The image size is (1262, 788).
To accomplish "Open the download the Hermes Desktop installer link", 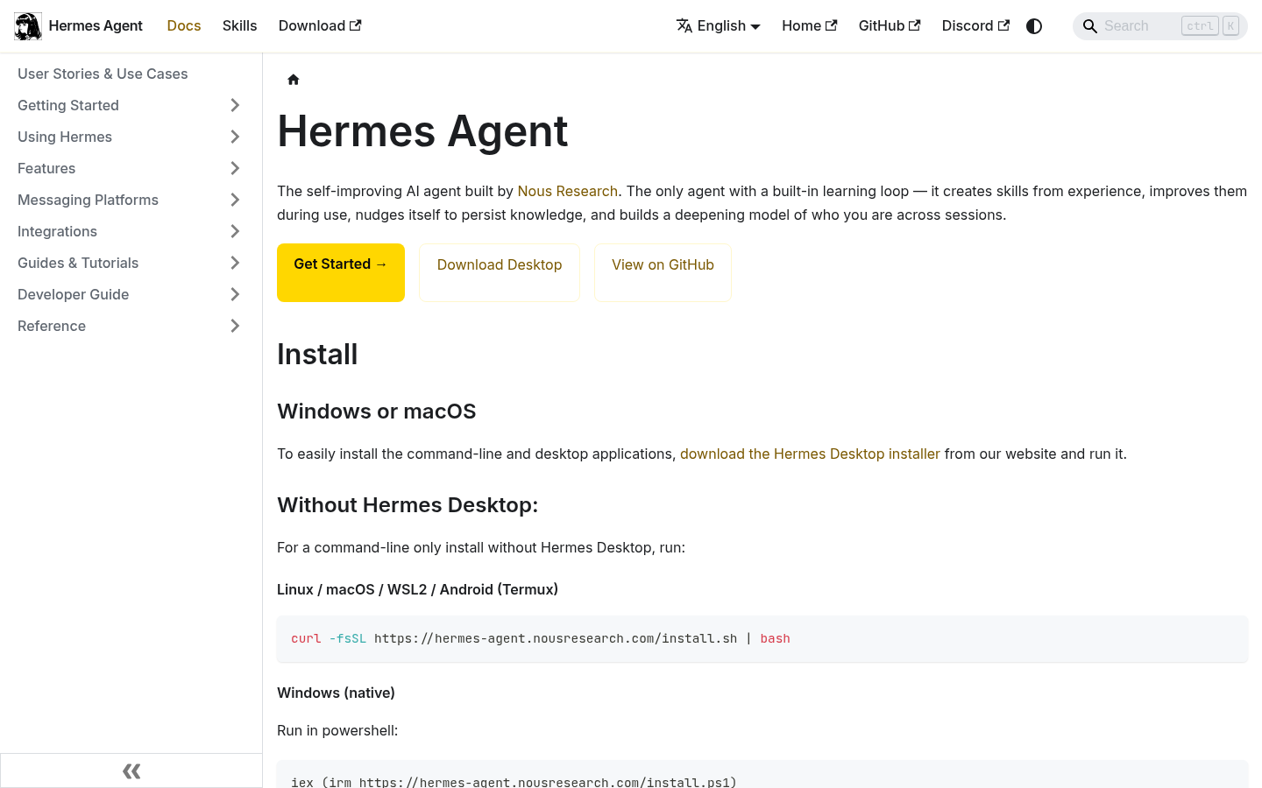I will tap(810, 454).
